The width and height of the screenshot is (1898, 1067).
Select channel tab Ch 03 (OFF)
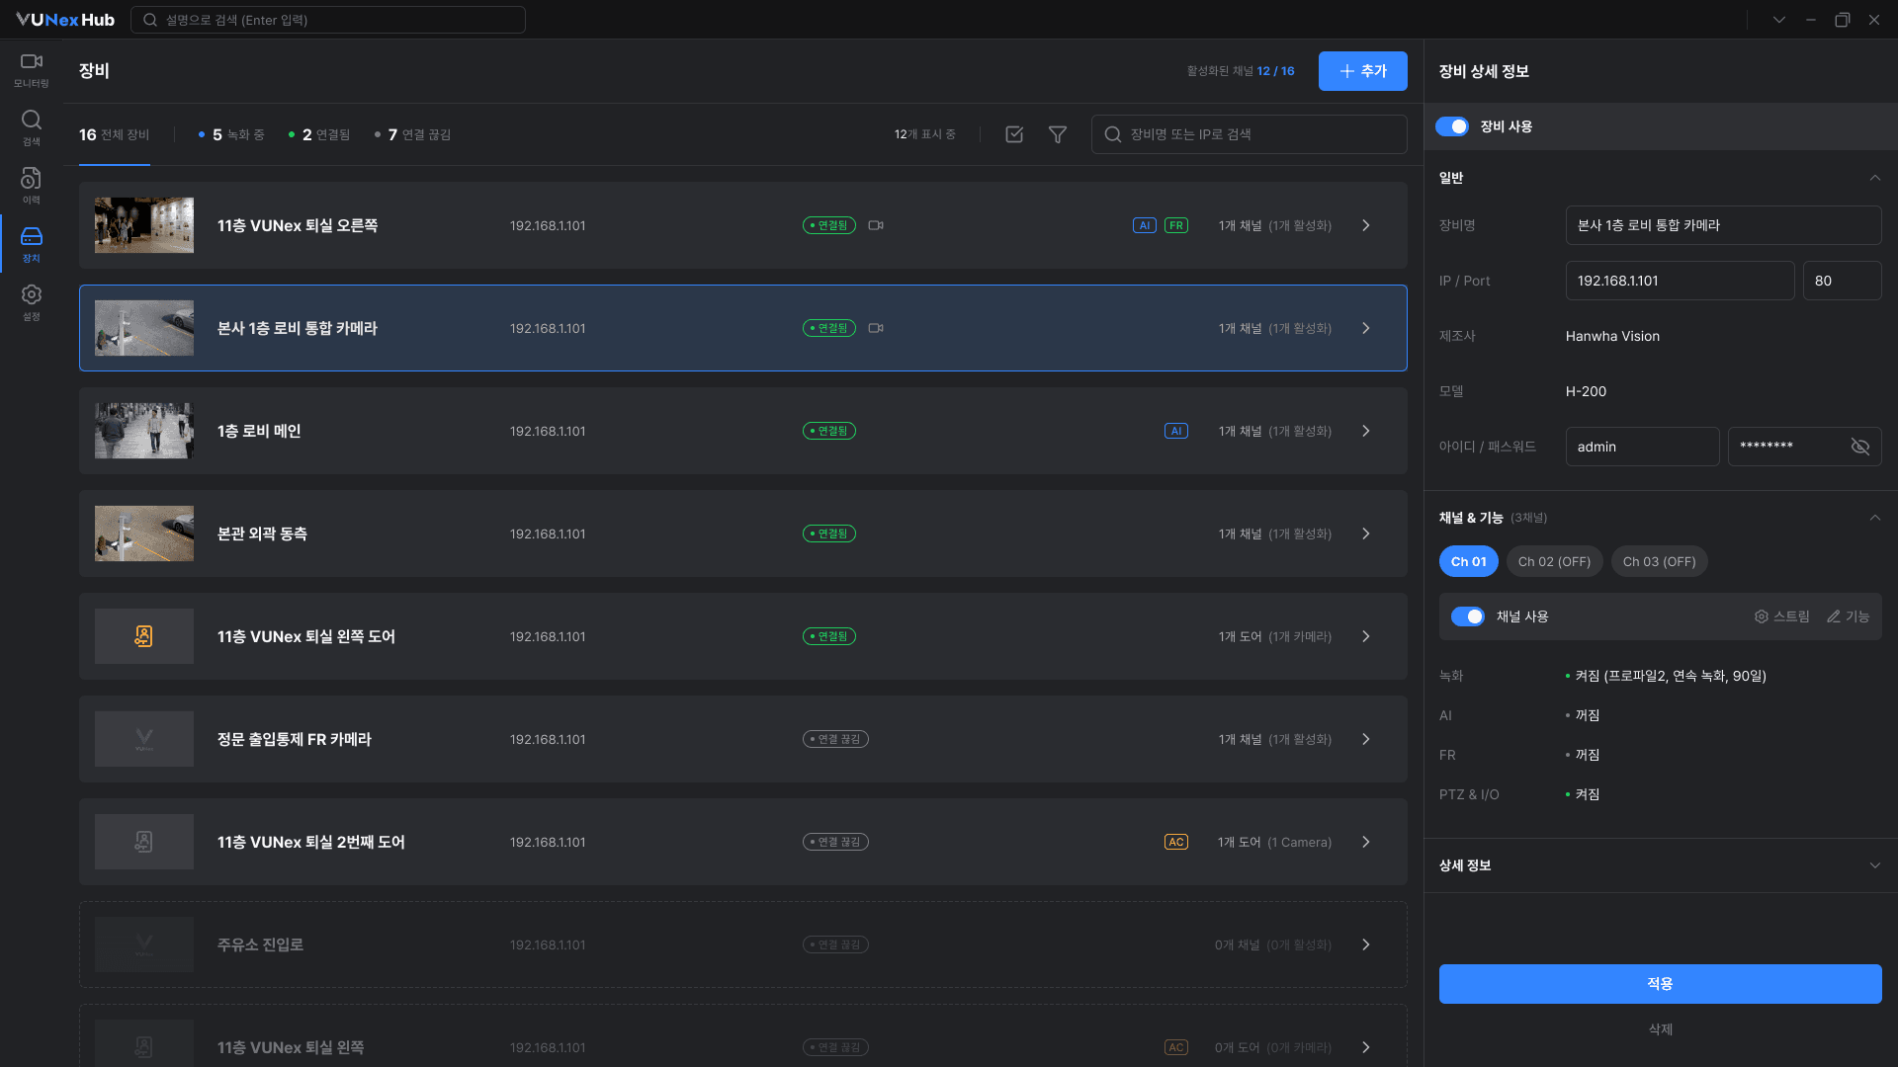tap(1660, 561)
